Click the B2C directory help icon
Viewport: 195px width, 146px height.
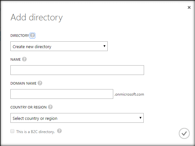click(59, 131)
